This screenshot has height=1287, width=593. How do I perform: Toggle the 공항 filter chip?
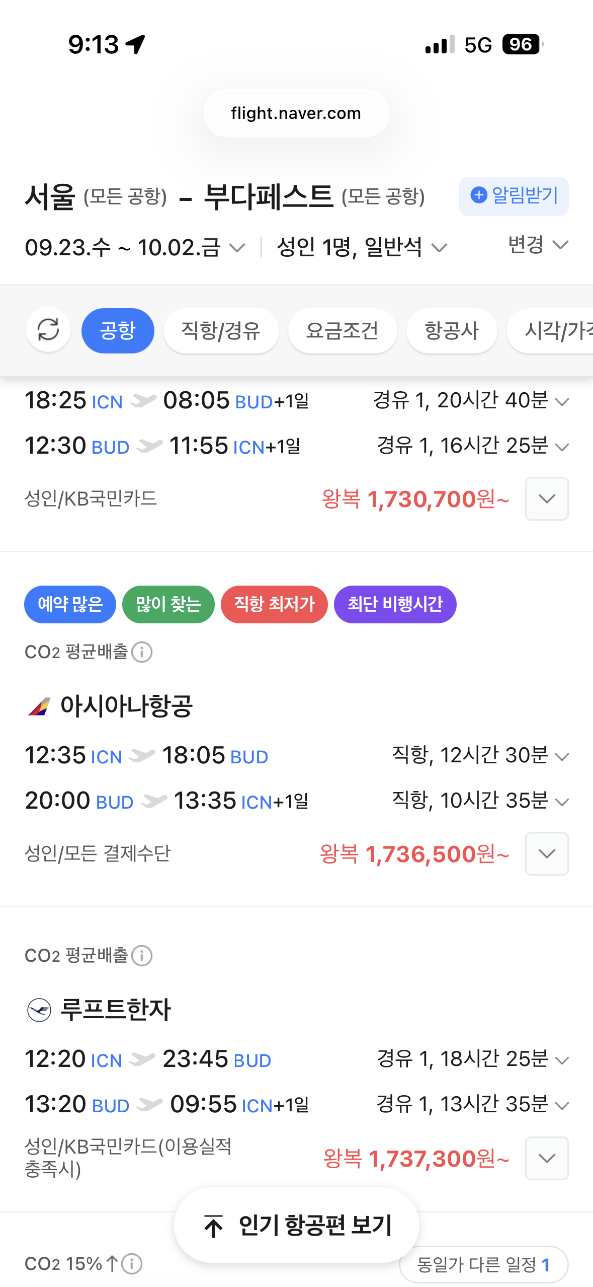coord(118,330)
